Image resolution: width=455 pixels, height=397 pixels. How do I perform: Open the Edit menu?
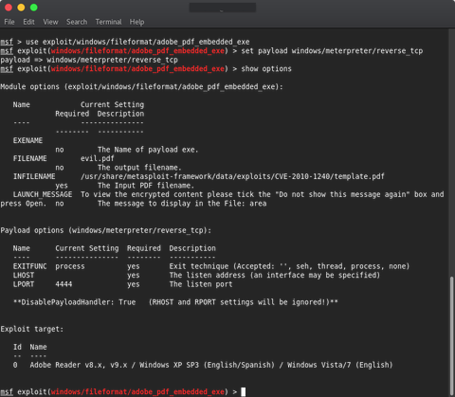tap(28, 22)
